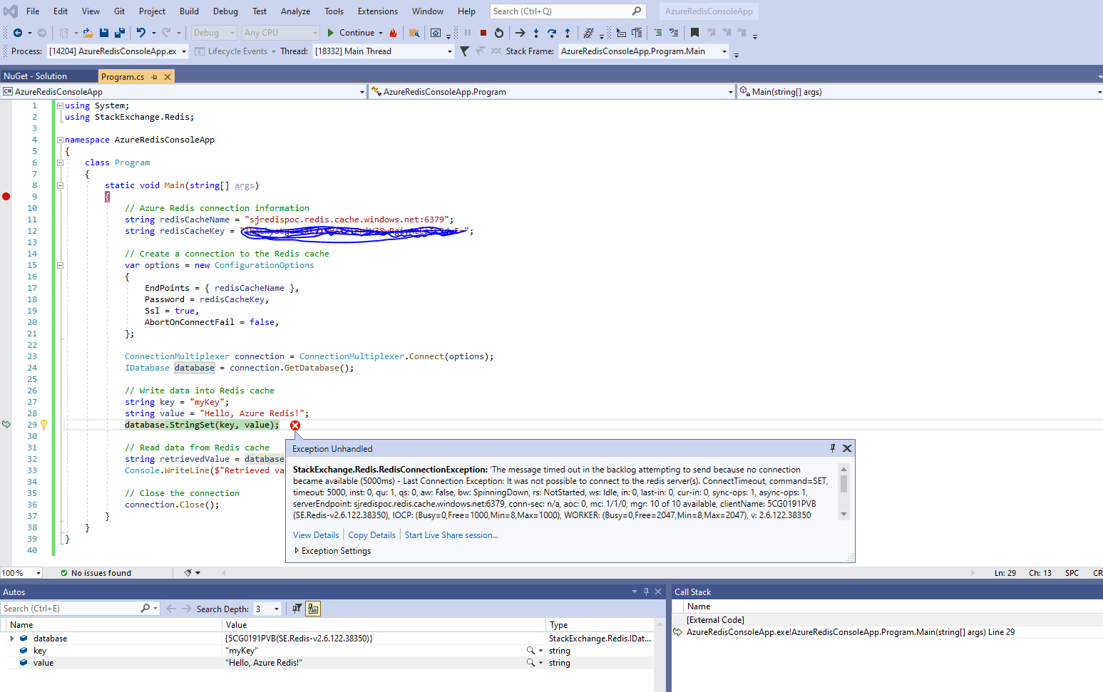Open the Search Depth dropdown

click(x=267, y=609)
